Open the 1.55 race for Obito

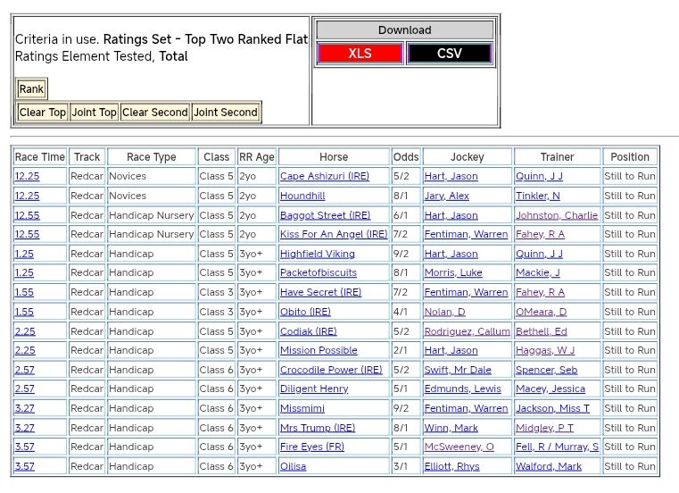pyautogui.click(x=24, y=312)
